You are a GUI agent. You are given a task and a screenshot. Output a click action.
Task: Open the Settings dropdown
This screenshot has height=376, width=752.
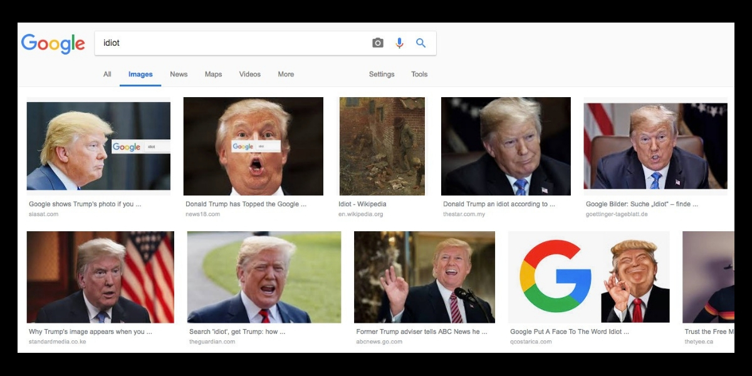click(382, 74)
